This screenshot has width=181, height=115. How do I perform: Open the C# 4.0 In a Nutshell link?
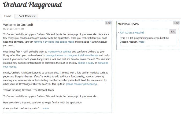tap(132, 33)
